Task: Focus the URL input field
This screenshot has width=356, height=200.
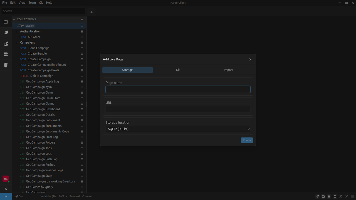Action: pos(178,109)
